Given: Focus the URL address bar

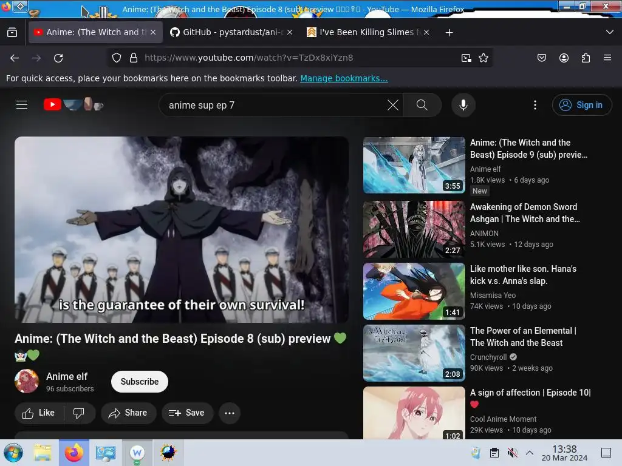Looking at the screenshot, I should click(299, 58).
